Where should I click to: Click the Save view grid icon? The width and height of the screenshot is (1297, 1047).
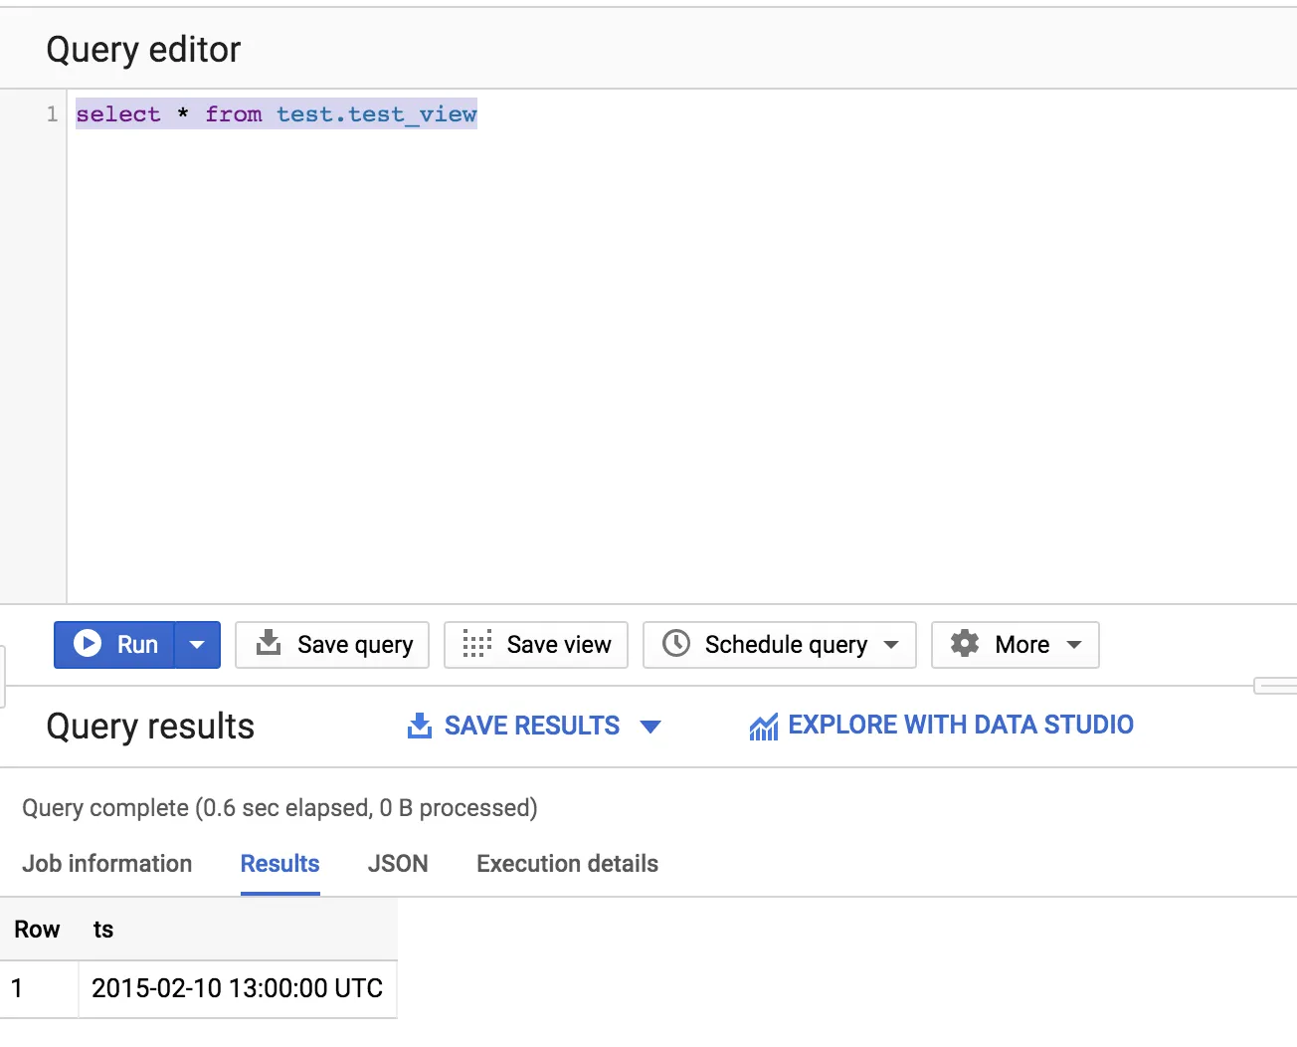coord(477,644)
